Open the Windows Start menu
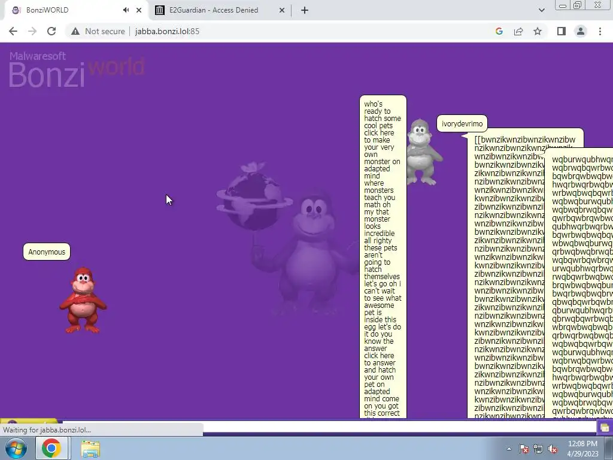 pyautogui.click(x=16, y=448)
